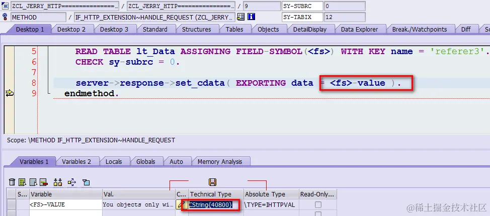This screenshot has height=216, width=490.
Task: Select the Variables 2 tab
Action: 76,161
